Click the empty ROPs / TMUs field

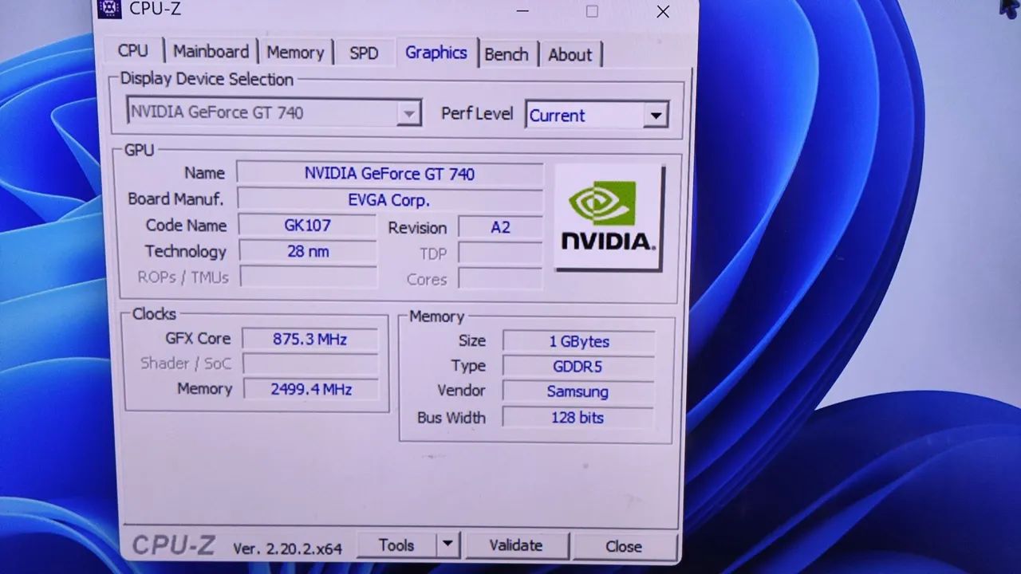(x=309, y=277)
